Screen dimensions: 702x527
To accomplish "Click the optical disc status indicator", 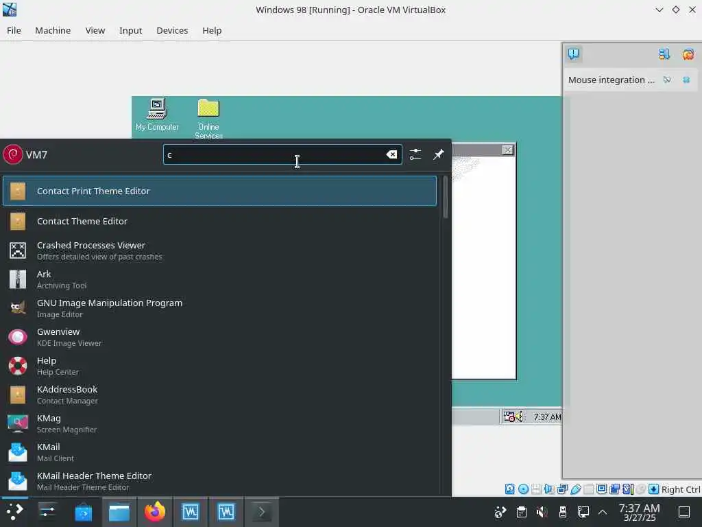I will click(x=523, y=489).
